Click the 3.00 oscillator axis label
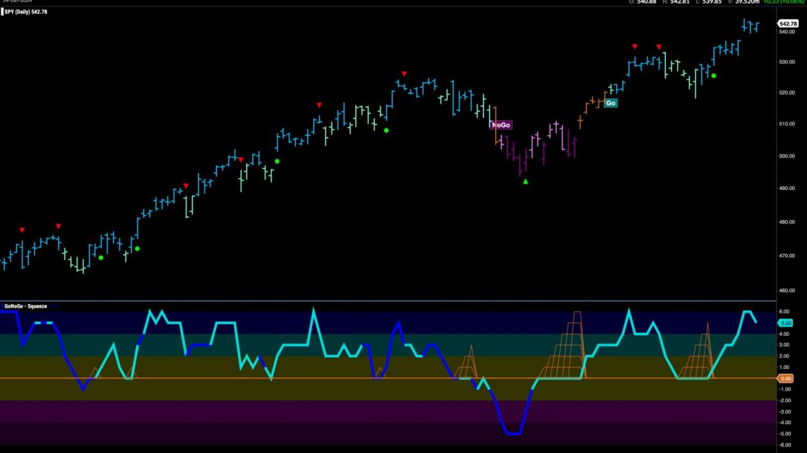807x453 pixels. (783, 345)
